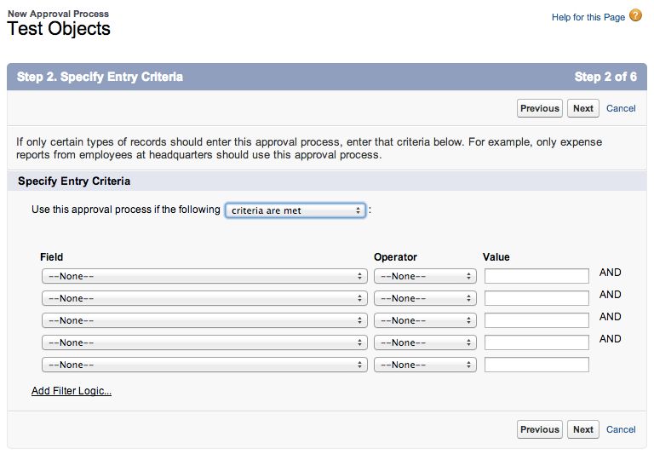Click the fifth row Value input

click(x=536, y=365)
